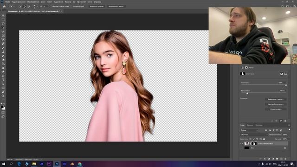Select the Blur tool
Viewport: 297px width, 167px height.
pos(3,68)
